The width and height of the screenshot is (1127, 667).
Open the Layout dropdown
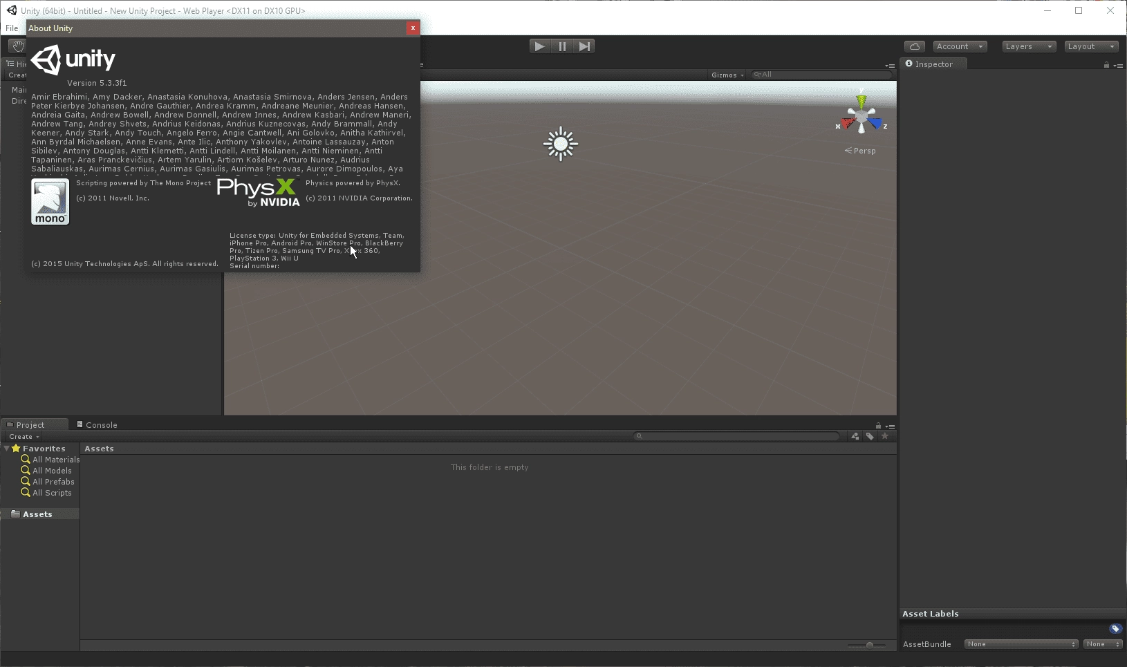coord(1091,46)
